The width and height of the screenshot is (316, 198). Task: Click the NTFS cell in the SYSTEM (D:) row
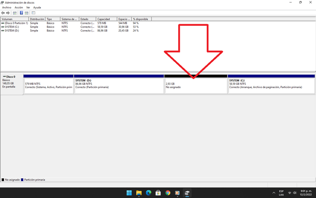point(65,31)
